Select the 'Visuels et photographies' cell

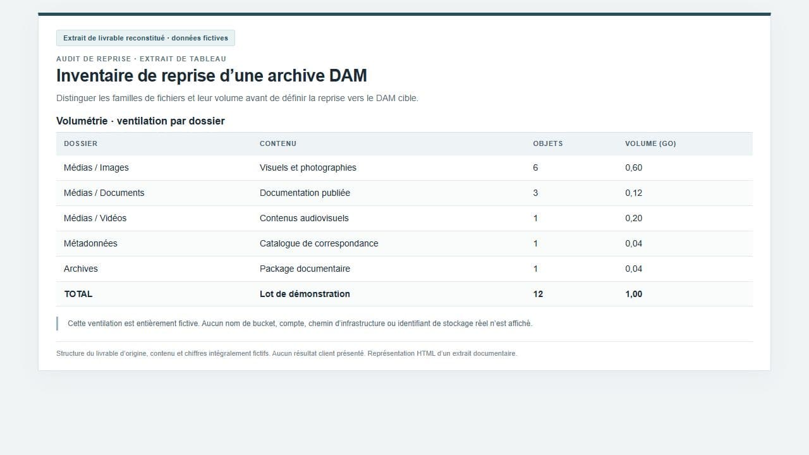308,167
